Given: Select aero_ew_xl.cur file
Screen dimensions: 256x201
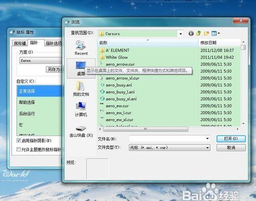Looking at the screenshot, I should click(119, 120).
